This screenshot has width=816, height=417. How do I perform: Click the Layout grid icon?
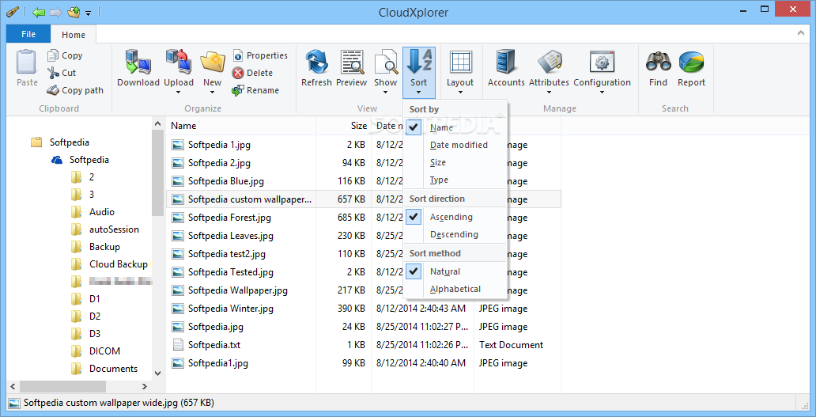point(460,62)
